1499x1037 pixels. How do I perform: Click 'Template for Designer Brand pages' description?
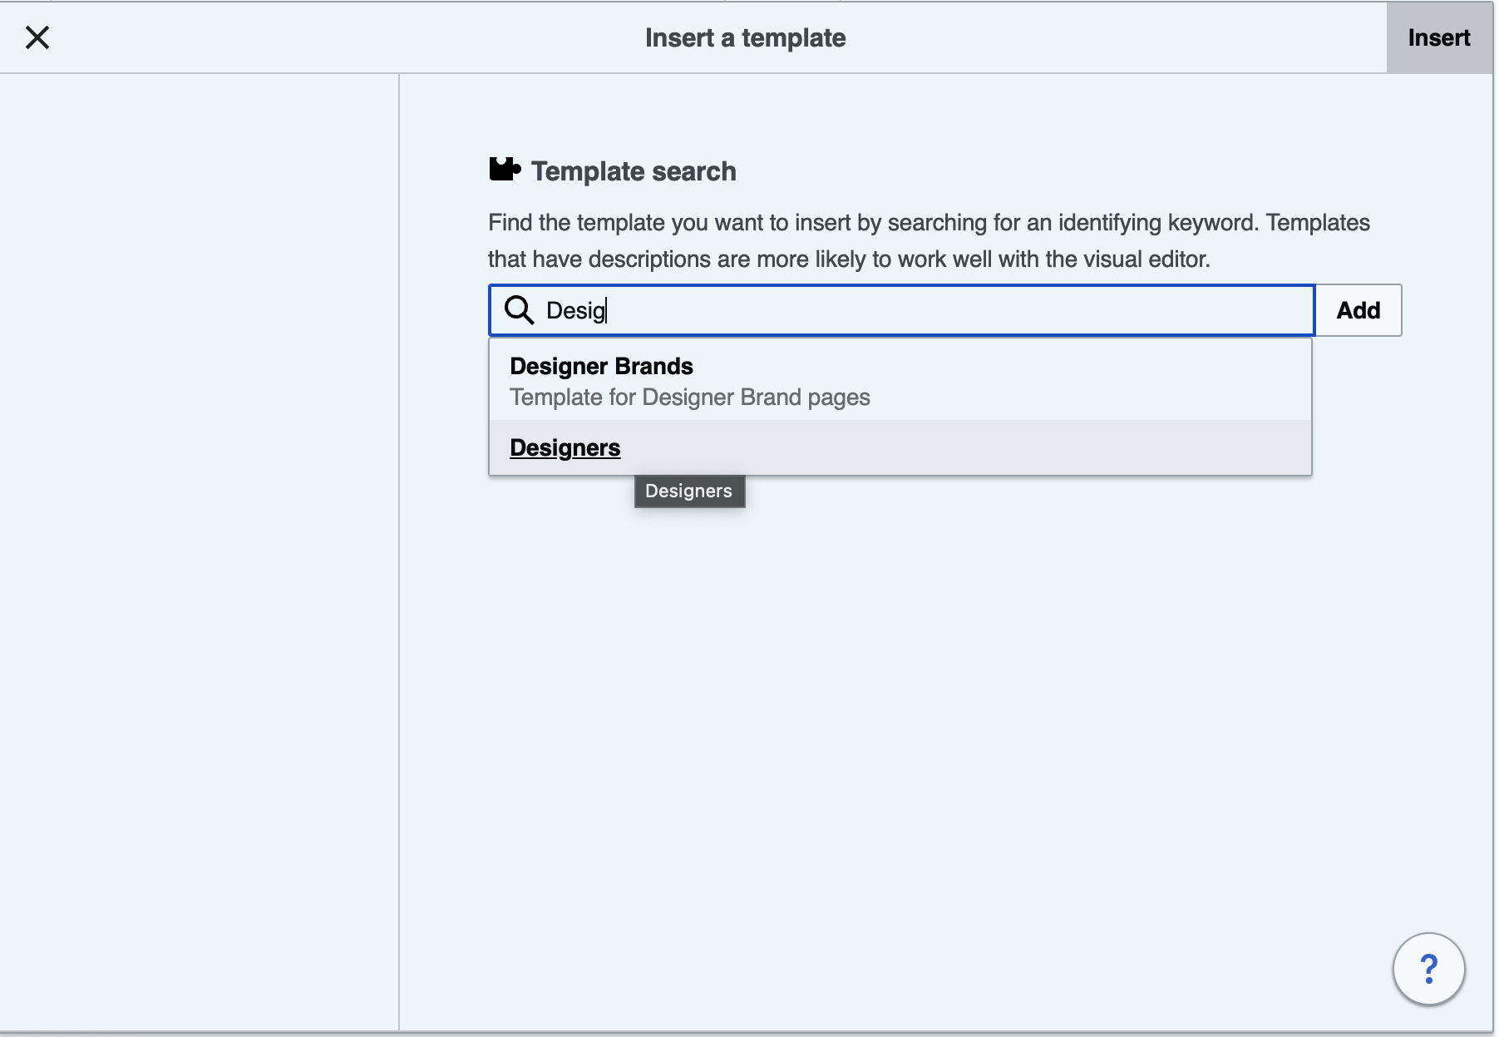click(x=690, y=398)
